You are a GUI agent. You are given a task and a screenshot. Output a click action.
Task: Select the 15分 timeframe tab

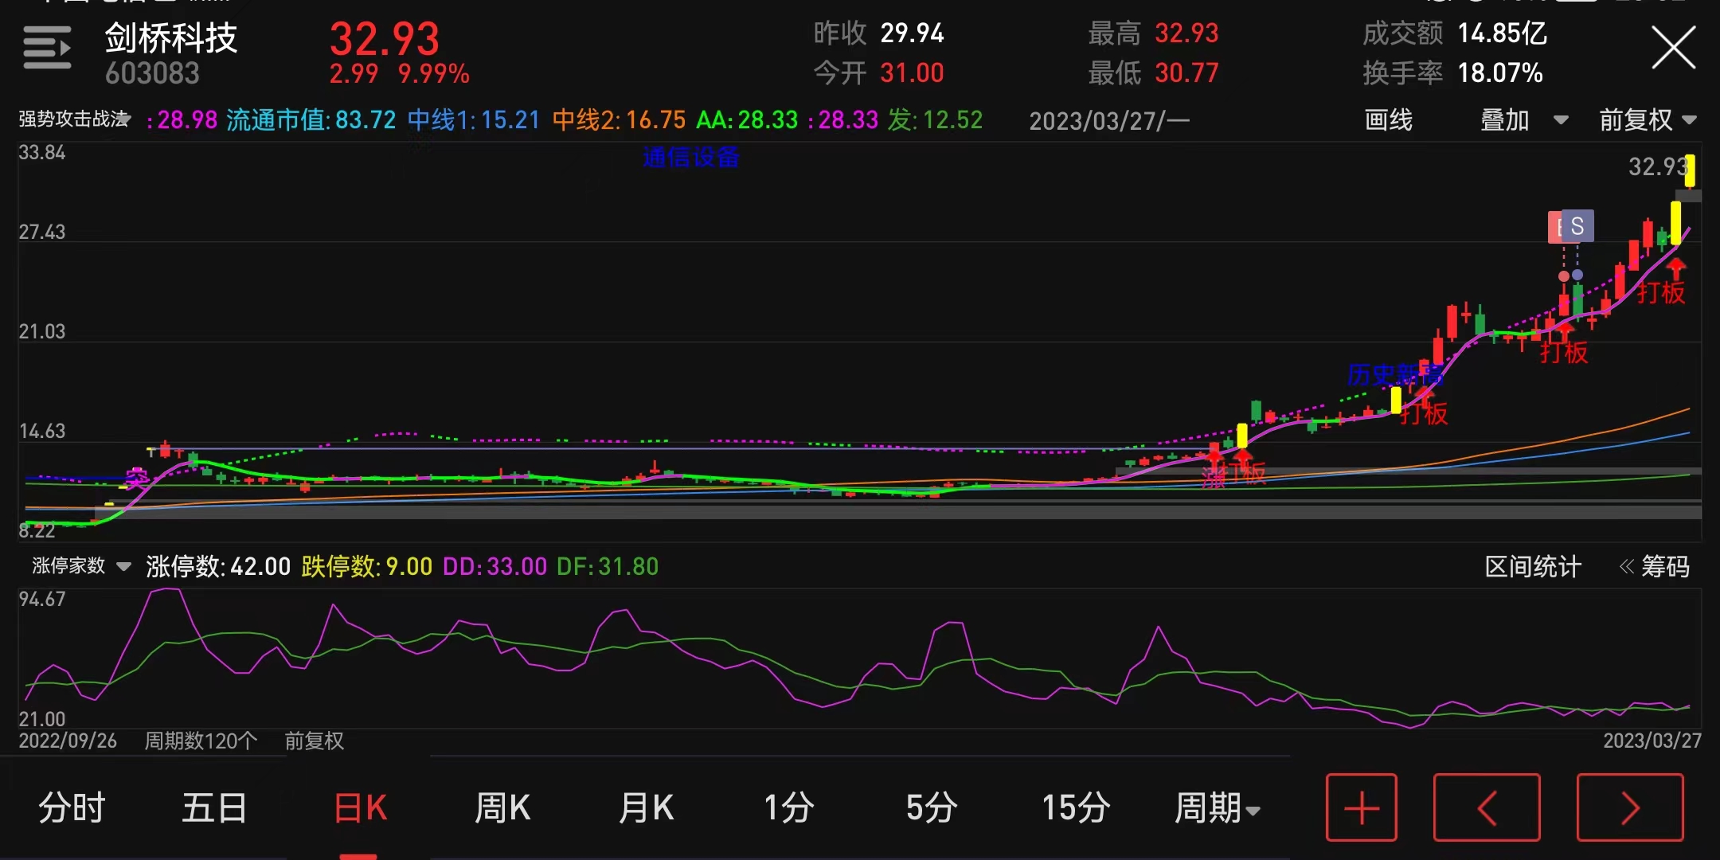1076,807
